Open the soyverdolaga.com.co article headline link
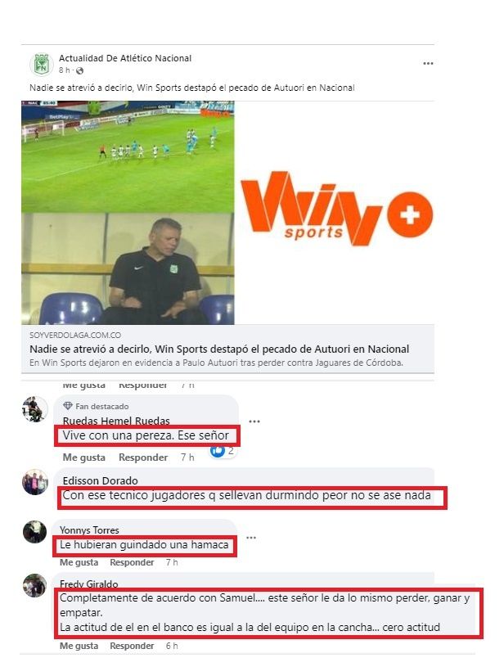Image resolution: width=504 pixels, height=658 pixels. coord(219,349)
